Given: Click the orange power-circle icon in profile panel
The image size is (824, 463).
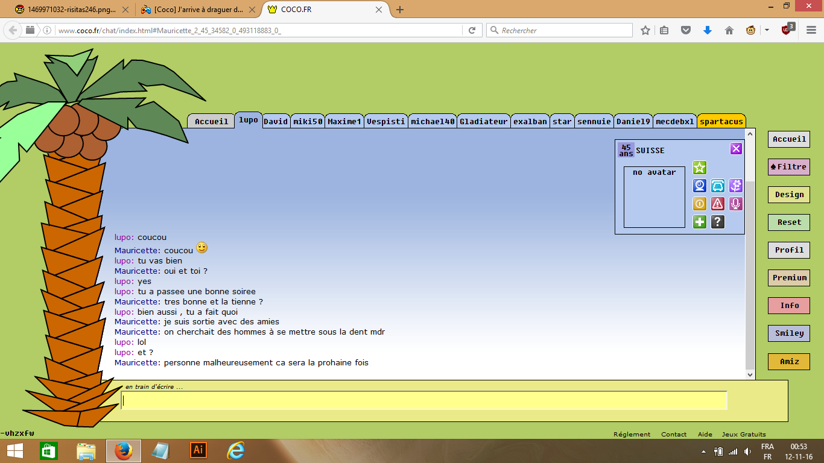Looking at the screenshot, I should [699, 204].
